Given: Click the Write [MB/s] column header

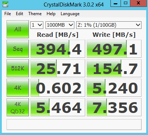Looking at the screenshot, I should coord(114,35).
